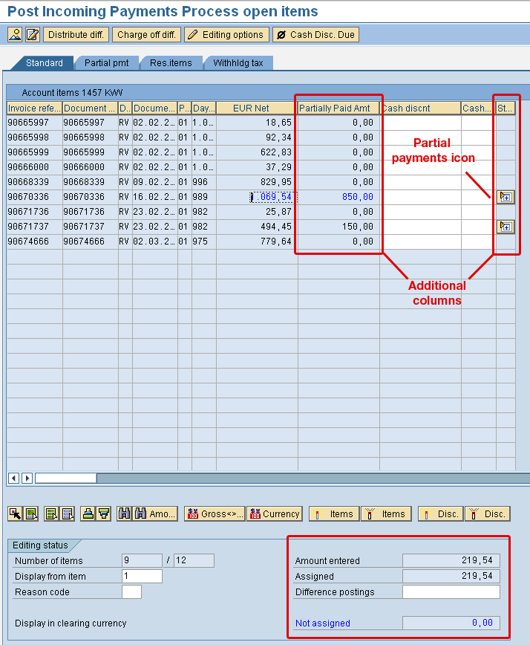Click the document overview edit icon
530x645 pixels.
point(33,35)
